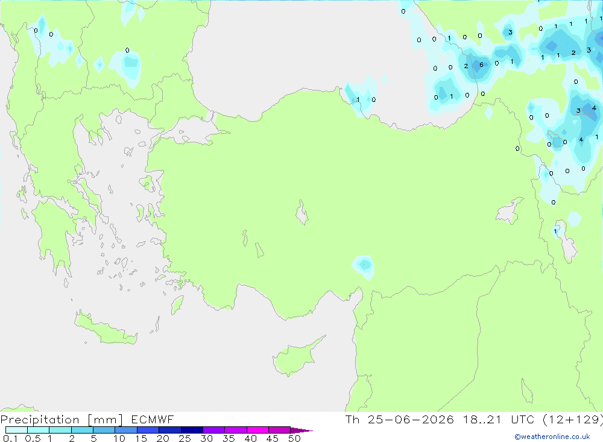Click the legend tick label 0.1
Image resolution: width=603 pixels, height=442 pixels.
(10, 438)
